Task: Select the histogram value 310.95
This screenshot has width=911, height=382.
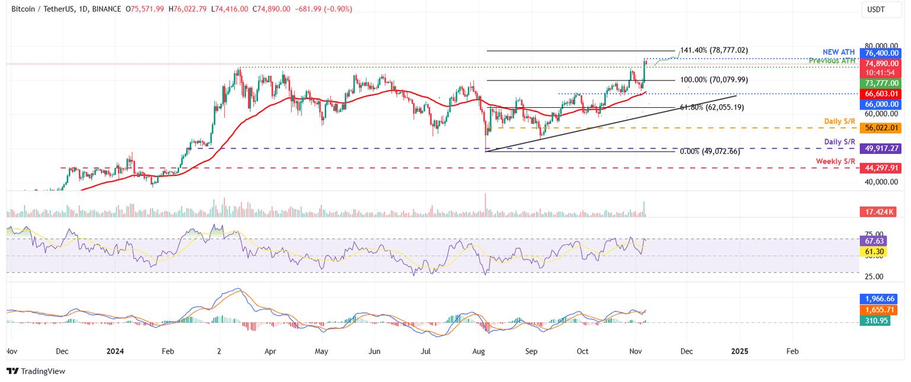Action: [875, 320]
